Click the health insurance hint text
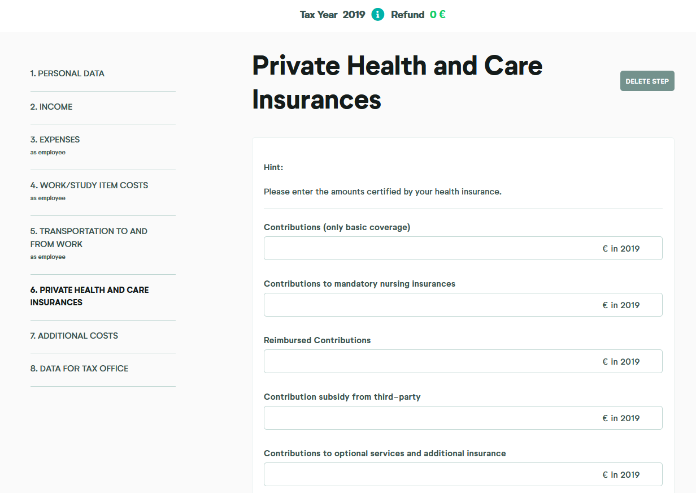The height and width of the screenshot is (493, 696). (x=382, y=192)
